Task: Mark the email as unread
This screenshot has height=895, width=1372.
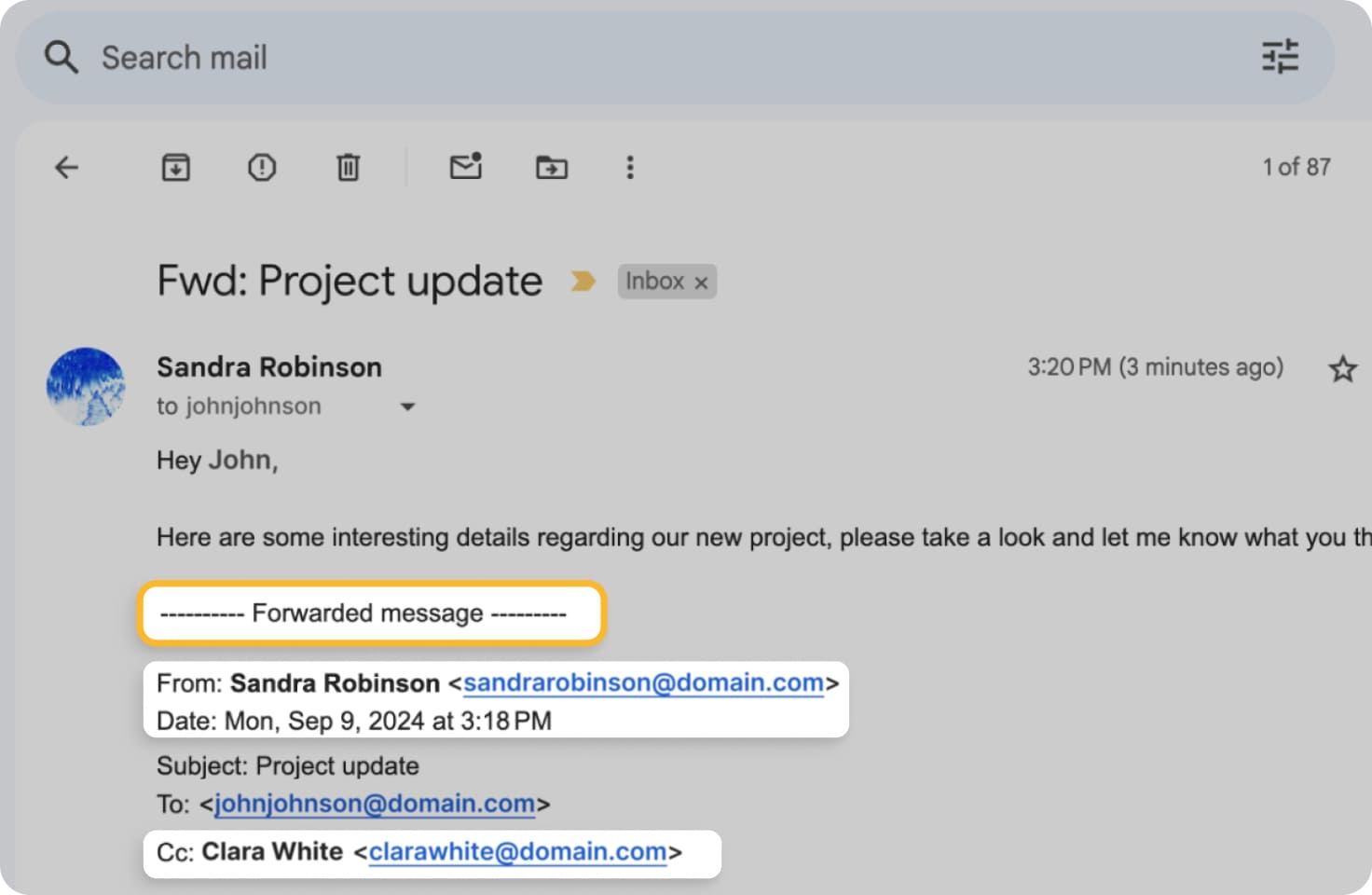Action: click(x=466, y=168)
